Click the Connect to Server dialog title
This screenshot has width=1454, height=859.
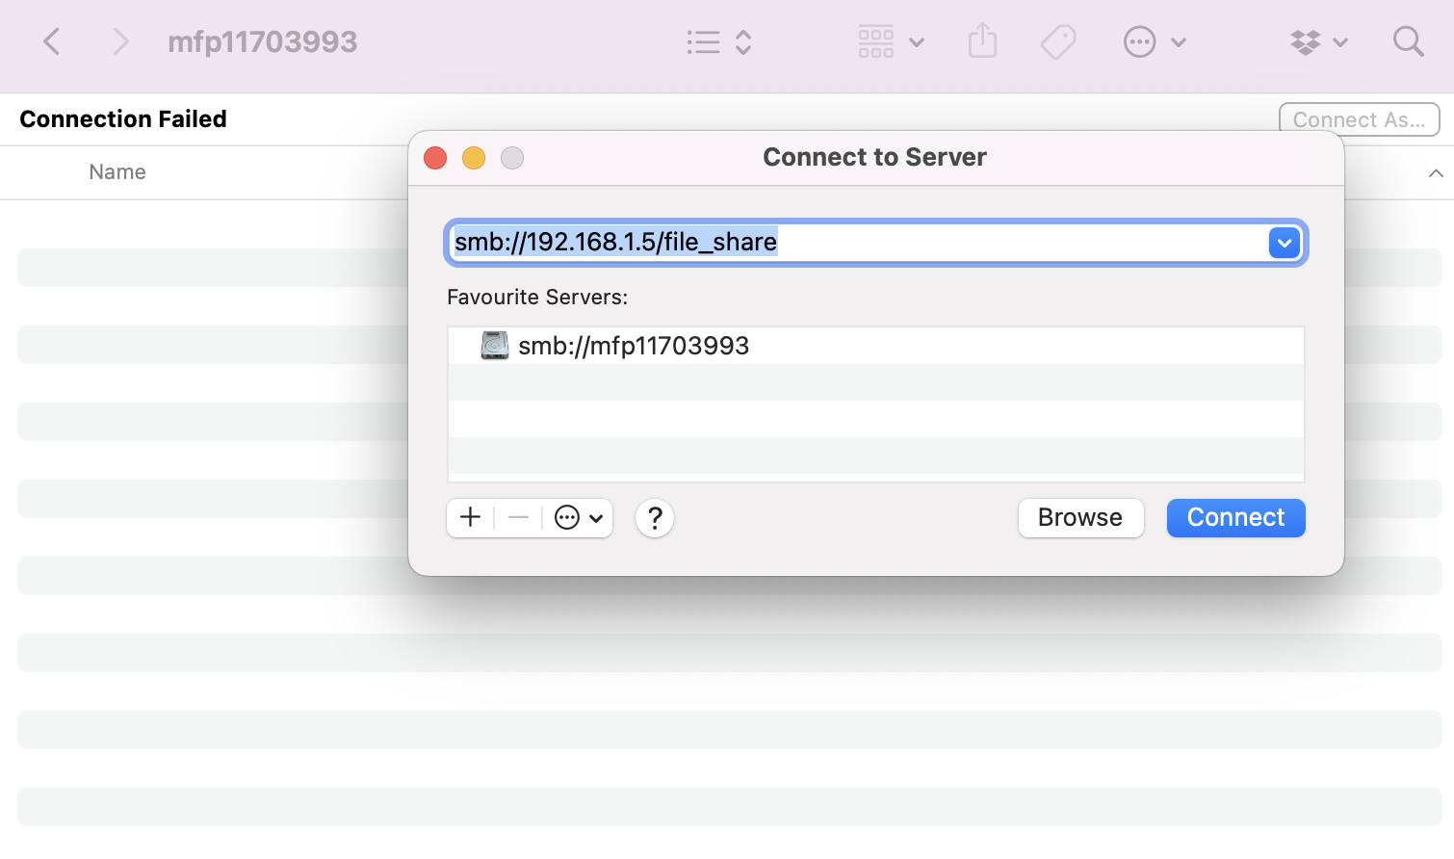point(874,158)
